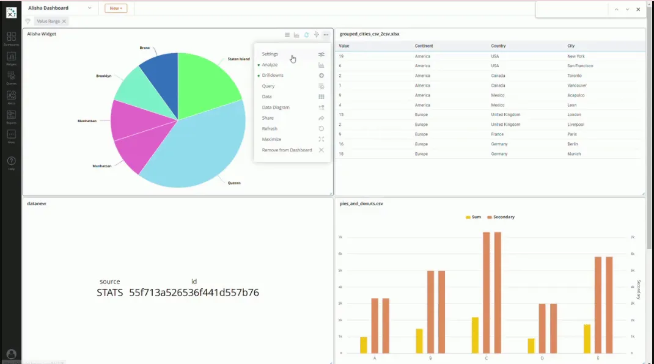Screen dimensions: 654x364
Task: Open the New dropdown button
Action: coord(116,8)
